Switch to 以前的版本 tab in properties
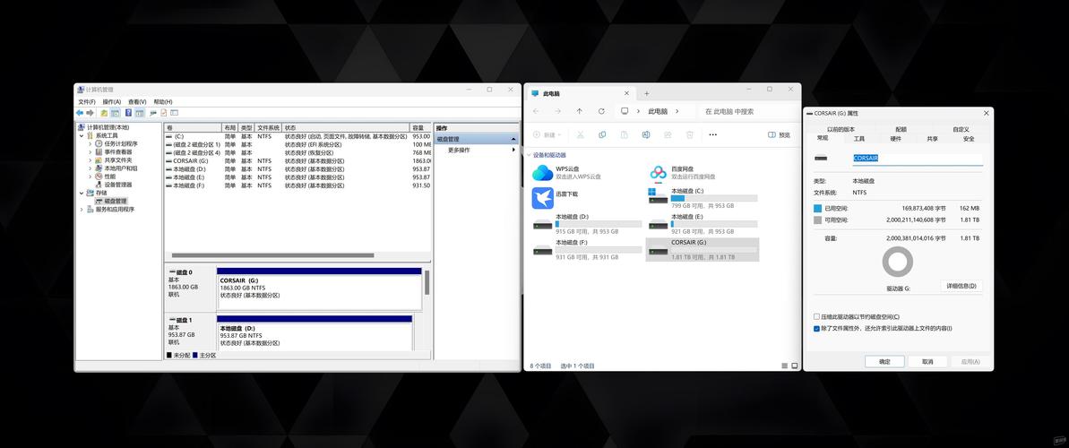Image resolution: width=1069 pixels, height=448 pixels. point(841,129)
